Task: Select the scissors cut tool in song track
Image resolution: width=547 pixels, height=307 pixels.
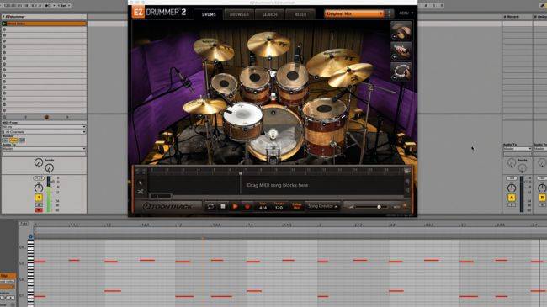Action: point(141,192)
